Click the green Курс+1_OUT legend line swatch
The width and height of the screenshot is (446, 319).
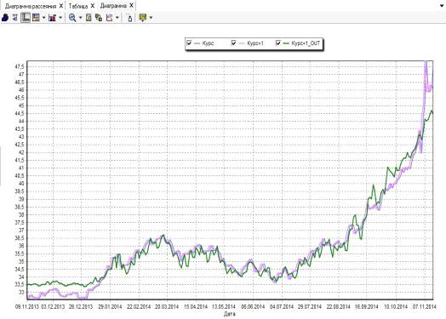tap(286, 43)
